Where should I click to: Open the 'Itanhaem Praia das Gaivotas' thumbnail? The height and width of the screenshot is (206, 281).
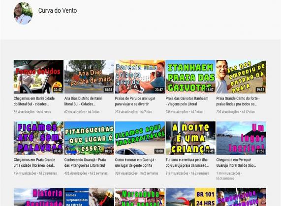[x=190, y=77]
